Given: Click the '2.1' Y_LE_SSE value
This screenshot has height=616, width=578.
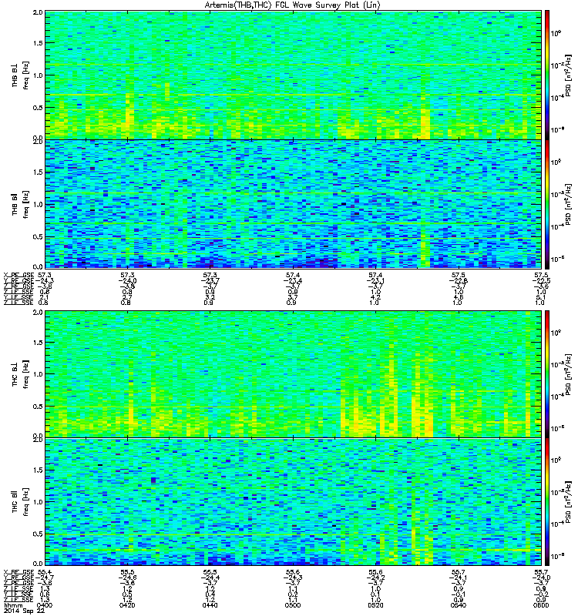Looking at the screenshot, I should (x=44, y=297).
